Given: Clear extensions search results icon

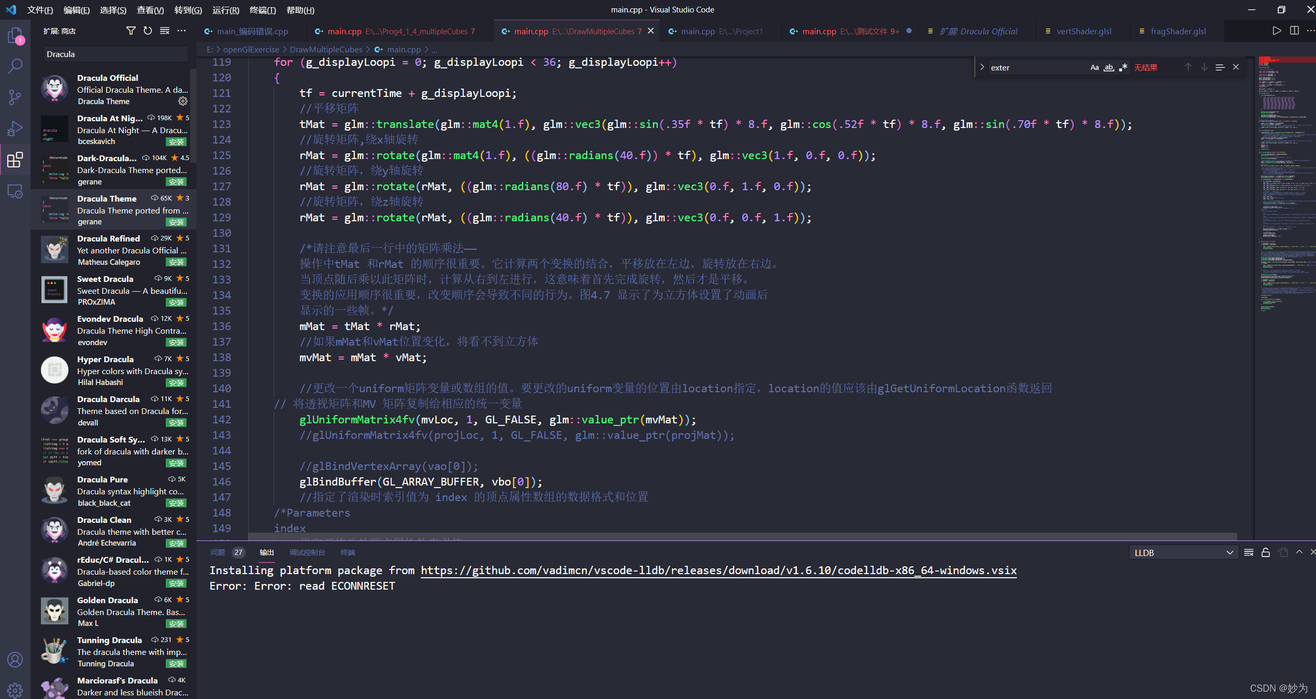Looking at the screenshot, I should [165, 31].
